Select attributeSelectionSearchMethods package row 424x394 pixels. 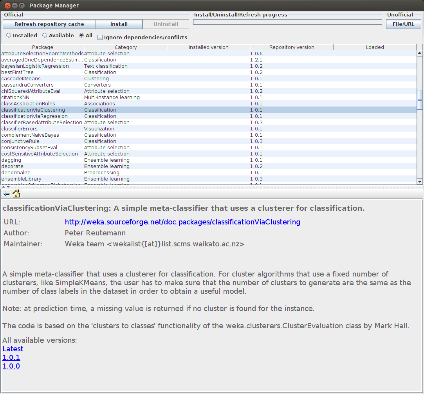coord(209,54)
